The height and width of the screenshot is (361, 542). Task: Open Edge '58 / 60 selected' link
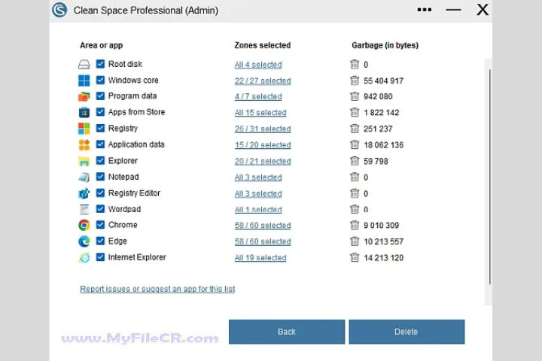click(263, 241)
